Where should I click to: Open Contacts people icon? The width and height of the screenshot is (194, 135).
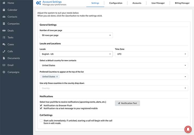(4, 17)
